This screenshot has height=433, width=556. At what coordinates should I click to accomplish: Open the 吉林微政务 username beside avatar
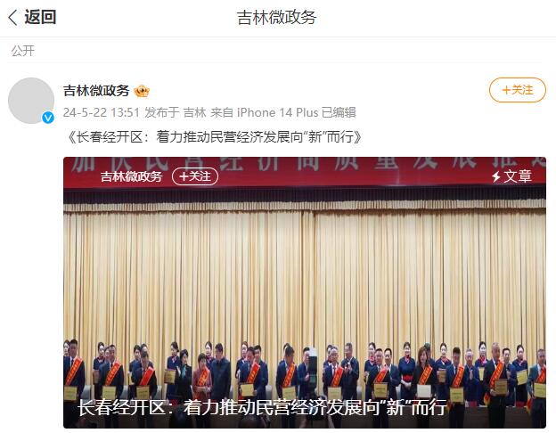(96, 91)
